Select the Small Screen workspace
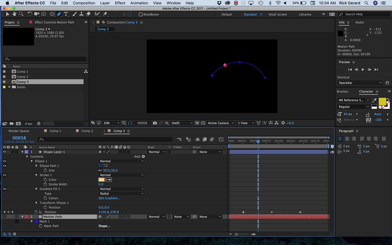Viewport: 392px width, 245px height. 277,14
